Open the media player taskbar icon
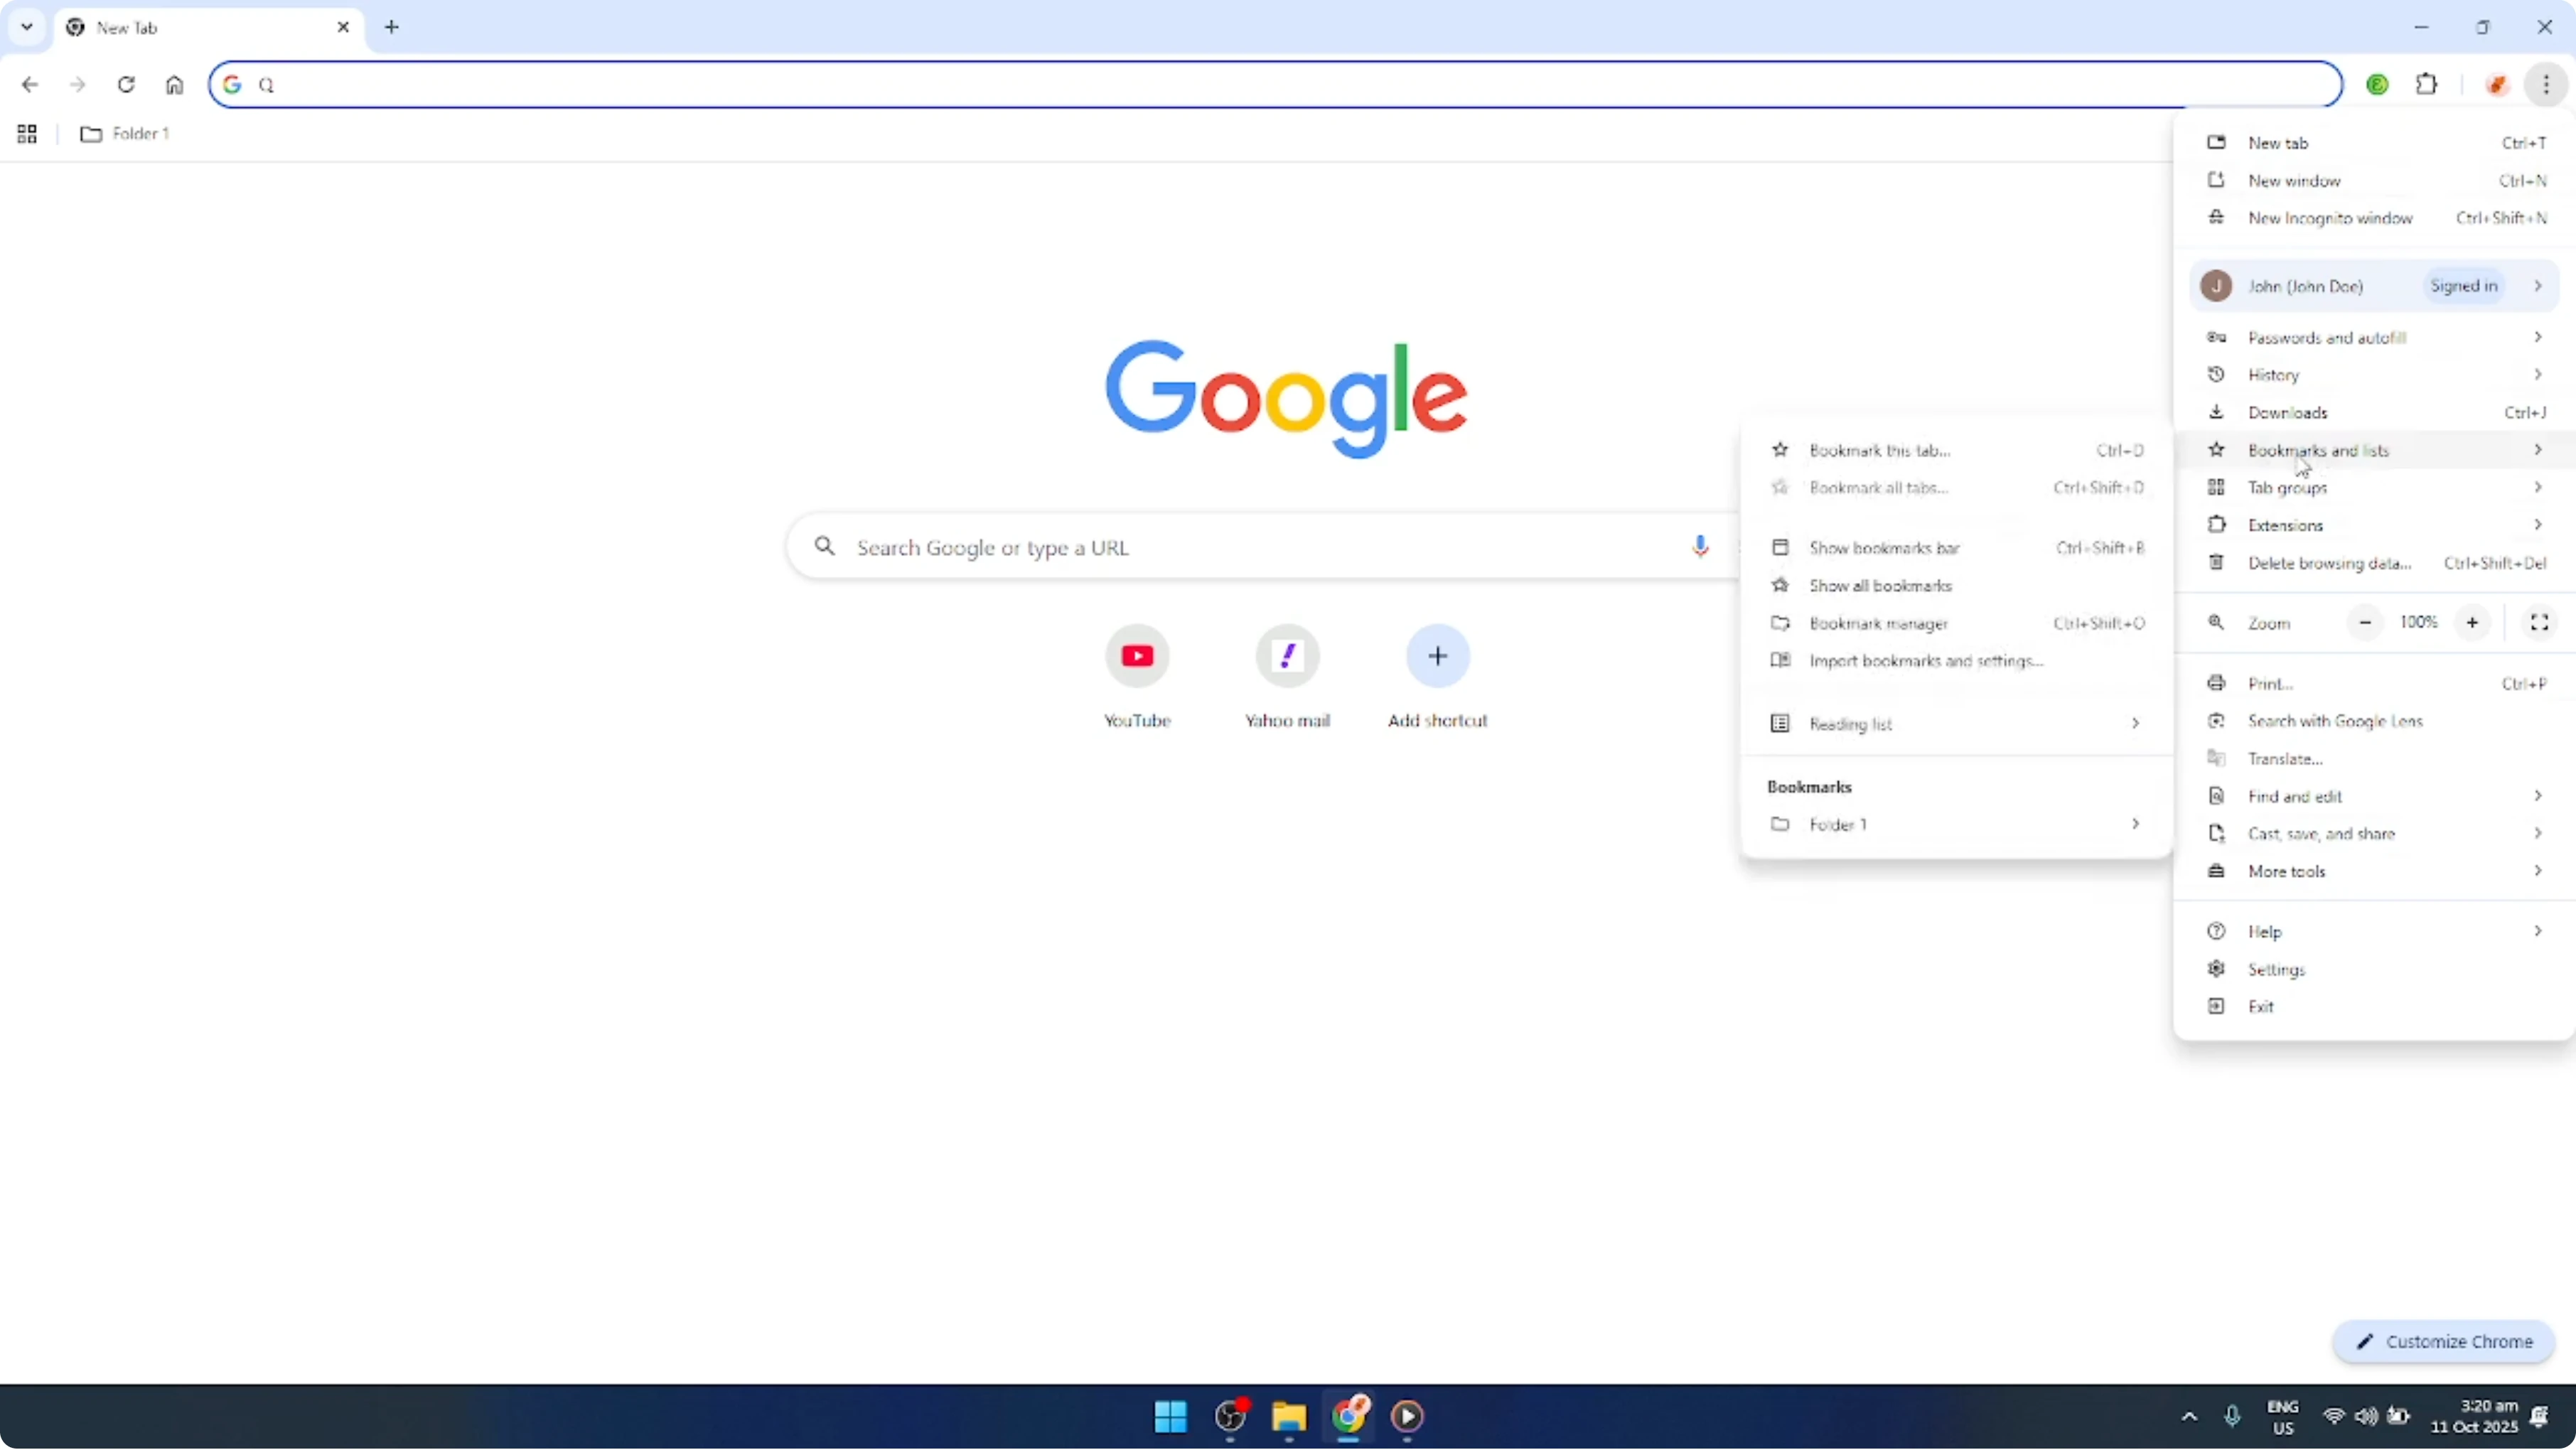Screen dimensions: 2576x1450 click(x=1408, y=1417)
